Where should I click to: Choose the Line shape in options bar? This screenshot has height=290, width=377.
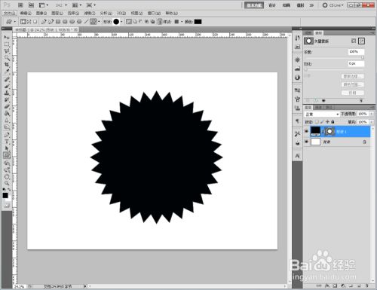point(86,22)
